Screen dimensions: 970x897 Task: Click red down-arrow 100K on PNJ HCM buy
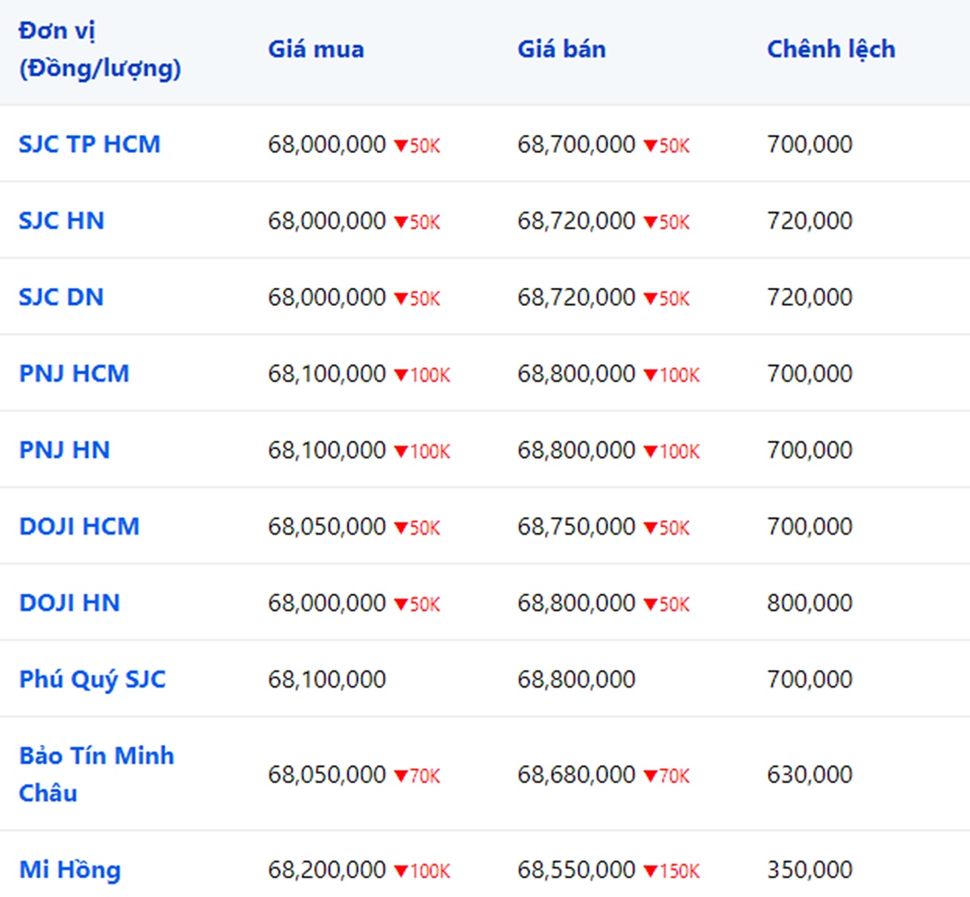pos(422,374)
